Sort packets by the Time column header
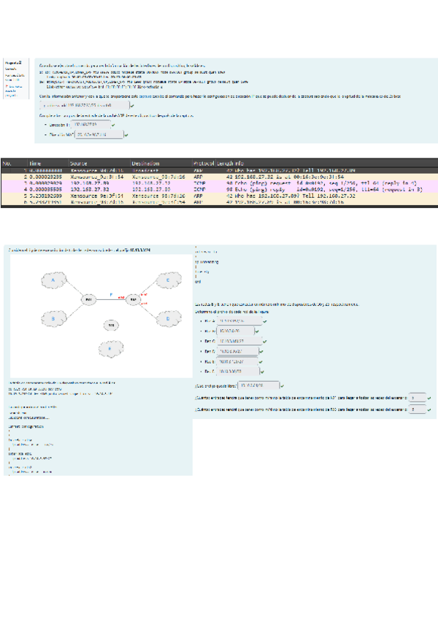The image size is (438, 619). tap(48, 163)
